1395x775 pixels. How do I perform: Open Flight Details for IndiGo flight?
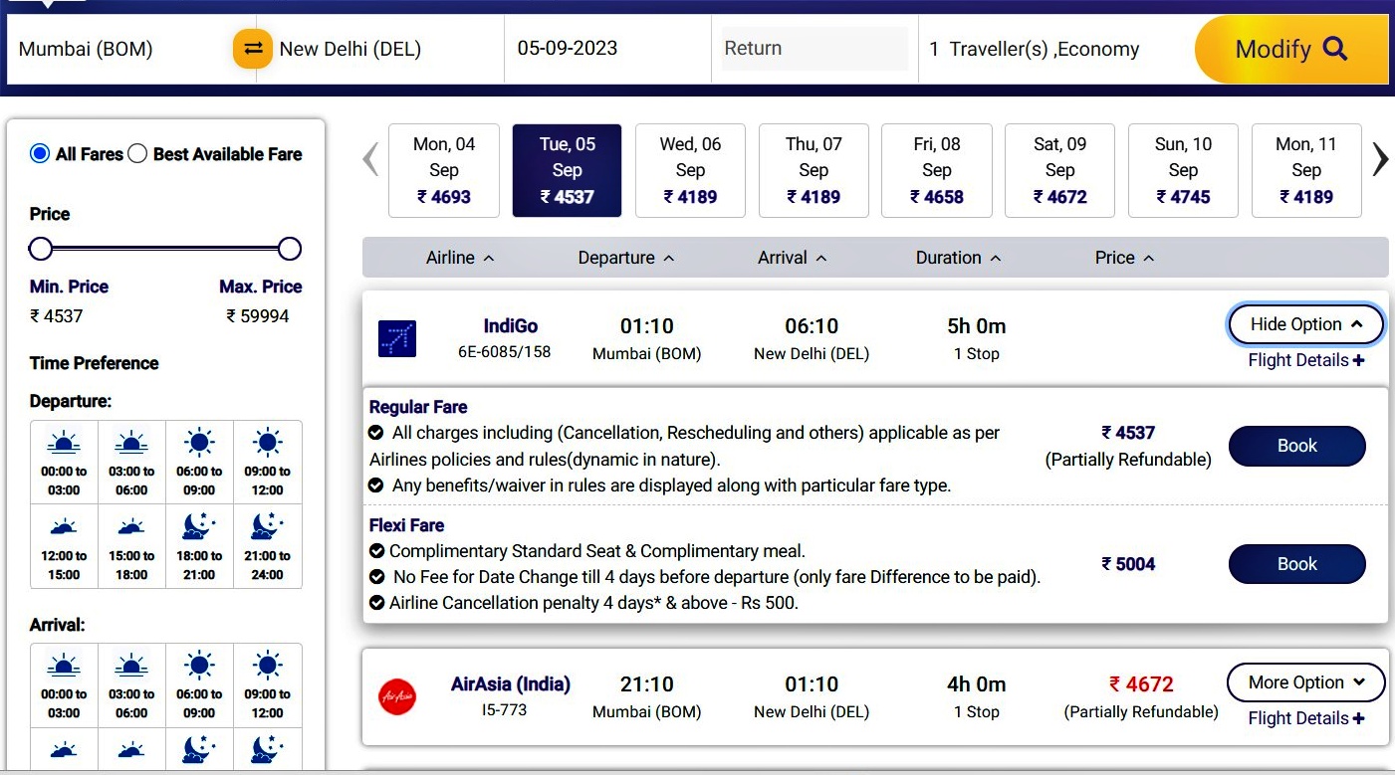1305,360
